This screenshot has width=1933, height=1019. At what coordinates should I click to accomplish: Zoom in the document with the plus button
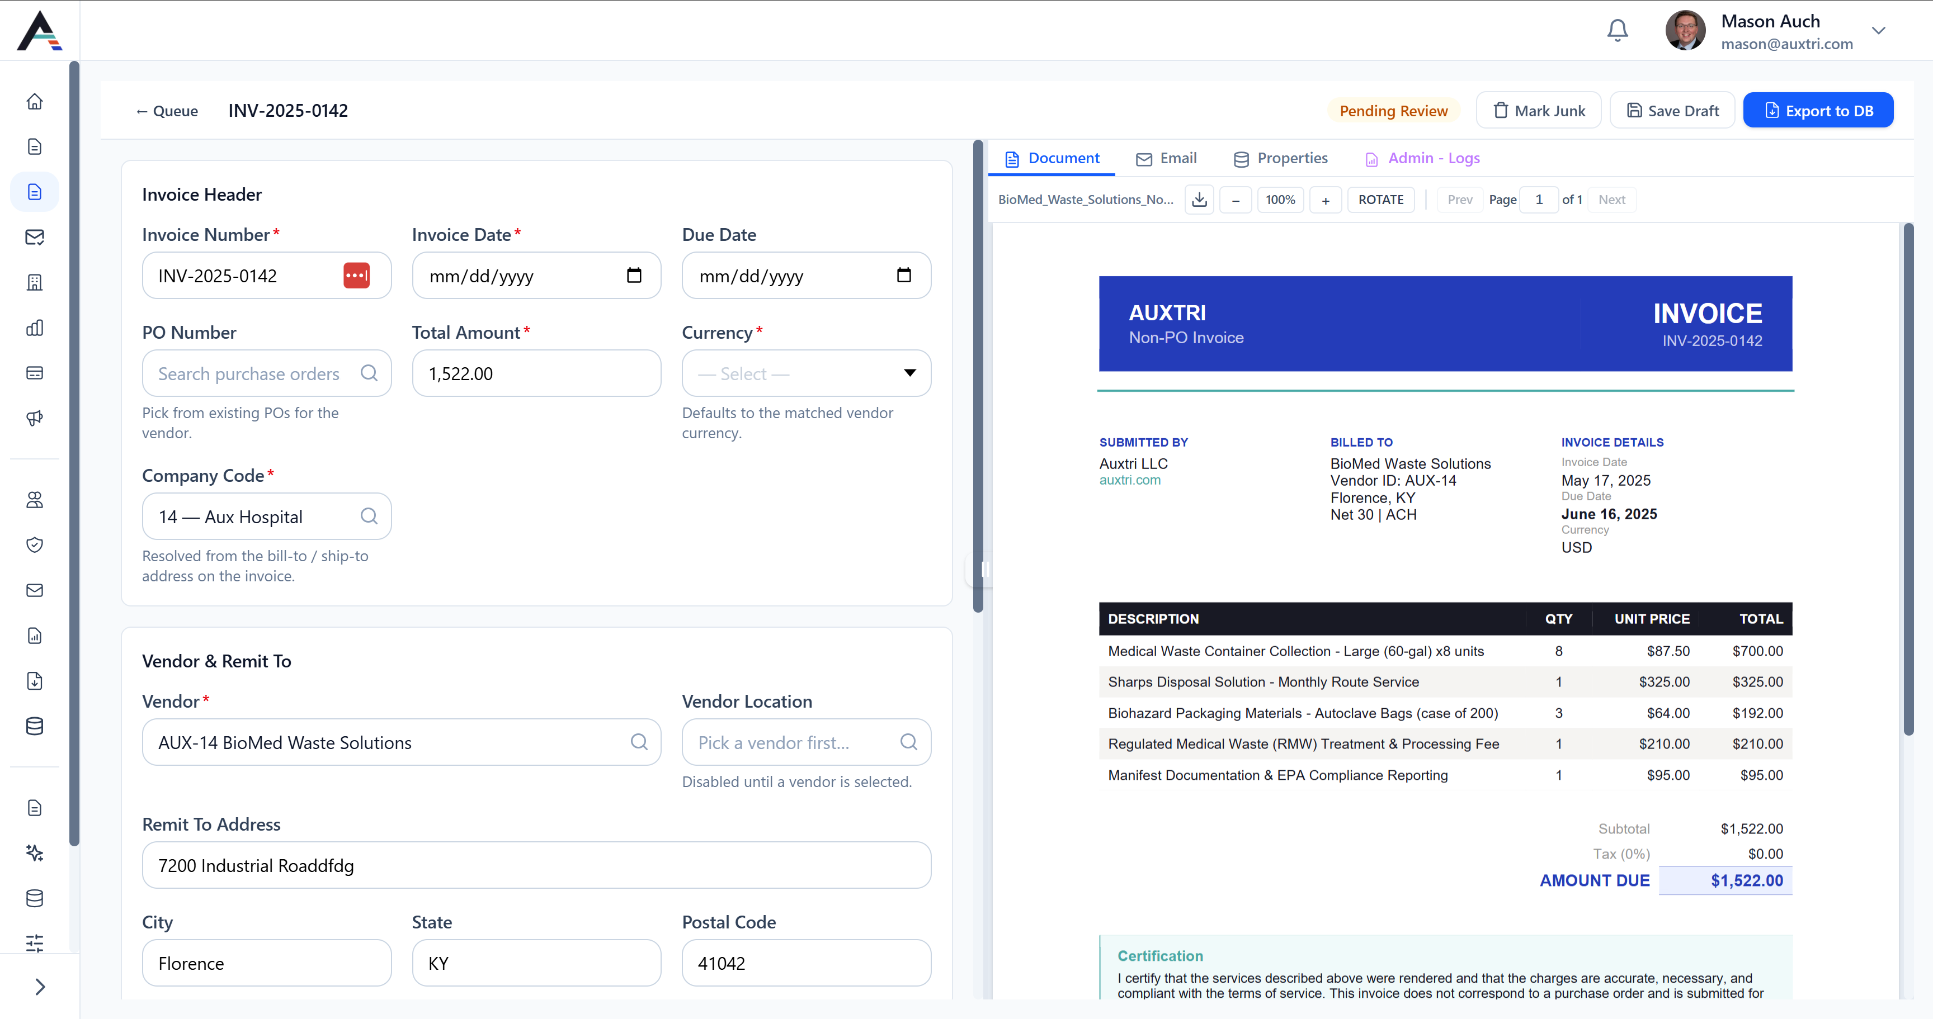tap(1325, 200)
